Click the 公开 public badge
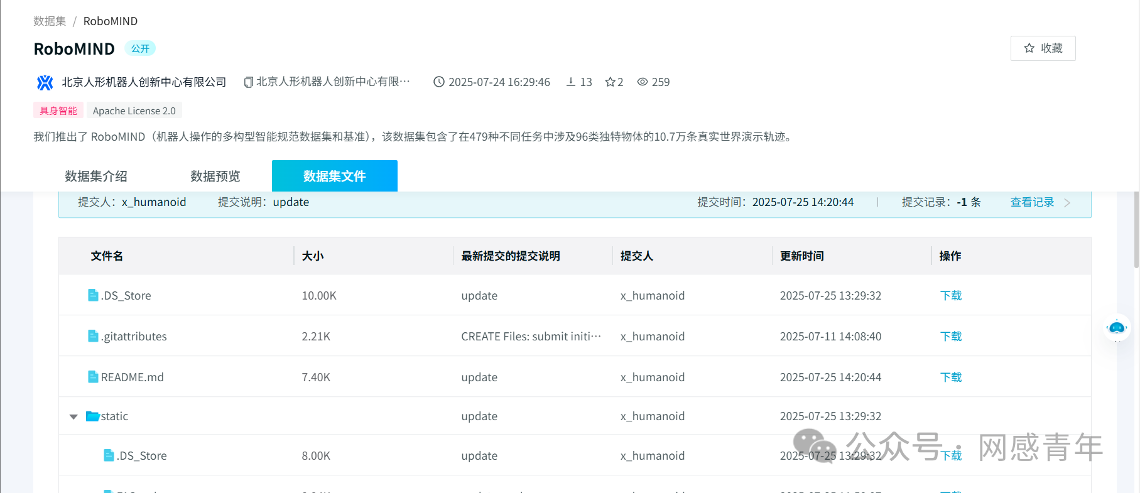The image size is (1140, 493). pos(140,48)
